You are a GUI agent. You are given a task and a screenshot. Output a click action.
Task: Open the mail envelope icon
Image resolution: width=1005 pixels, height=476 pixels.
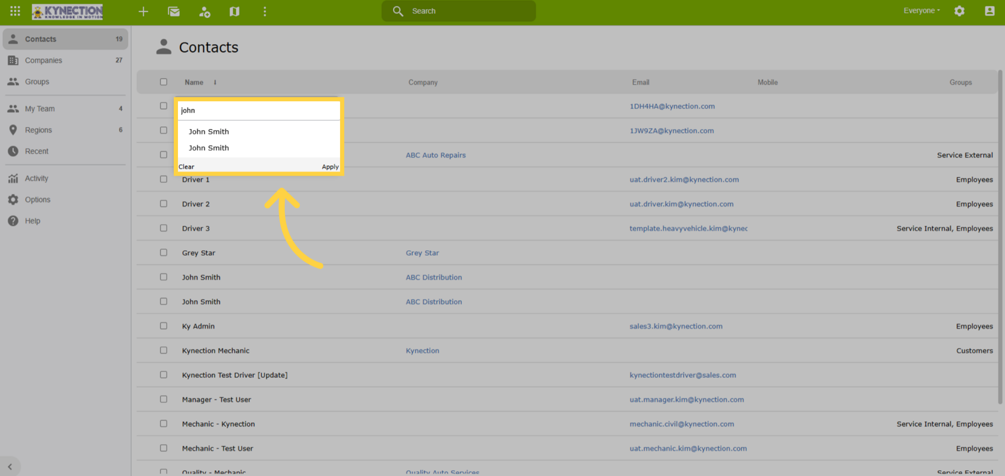tap(174, 11)
